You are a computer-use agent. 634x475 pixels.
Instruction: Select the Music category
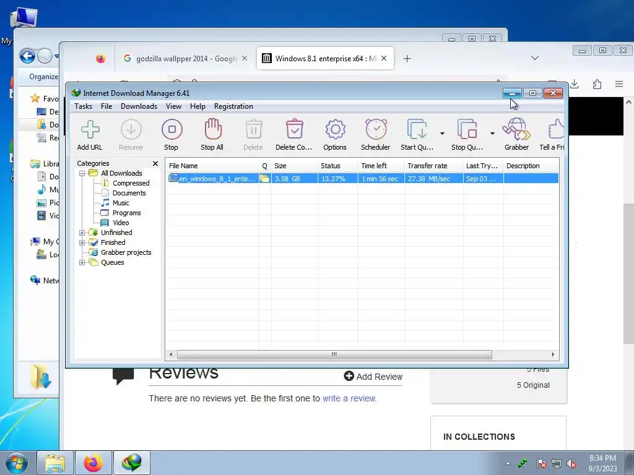(121, 203)
